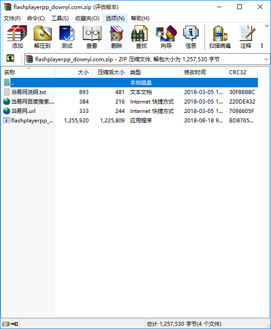Go up one folder level arrow
271x329 pixels.
pyautogui.click(x=10, y=58)
